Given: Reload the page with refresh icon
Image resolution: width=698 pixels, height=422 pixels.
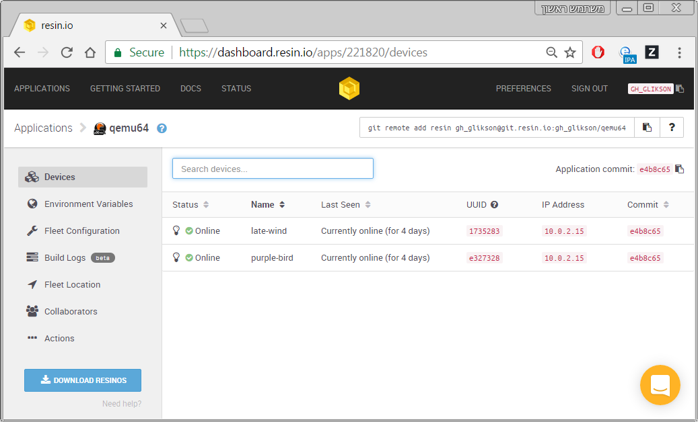Looking at the screenshot, I should click(67, 52).
